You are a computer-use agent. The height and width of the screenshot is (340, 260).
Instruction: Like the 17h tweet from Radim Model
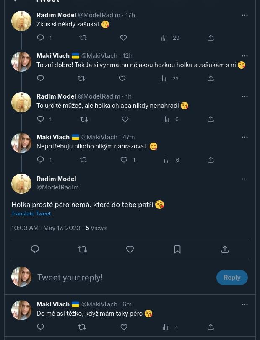[x=123, y=38]
